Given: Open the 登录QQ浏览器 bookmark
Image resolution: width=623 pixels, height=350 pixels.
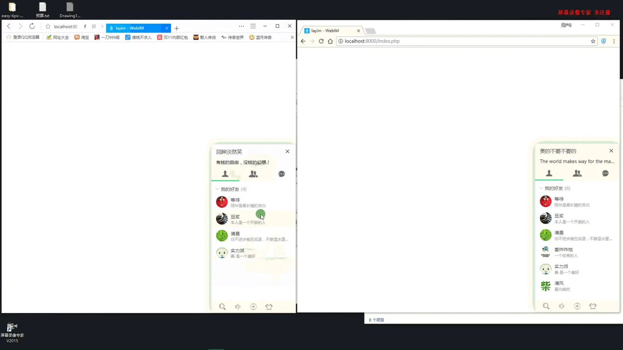Looking at the screenshot, I should pos(23,37).
